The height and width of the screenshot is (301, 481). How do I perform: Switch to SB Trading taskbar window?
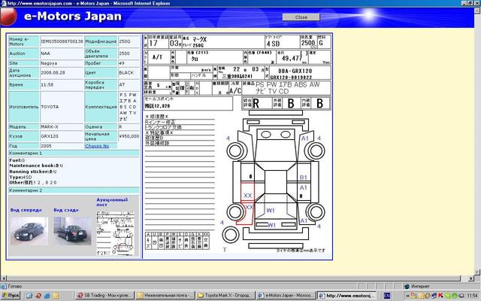pos(104,296)
